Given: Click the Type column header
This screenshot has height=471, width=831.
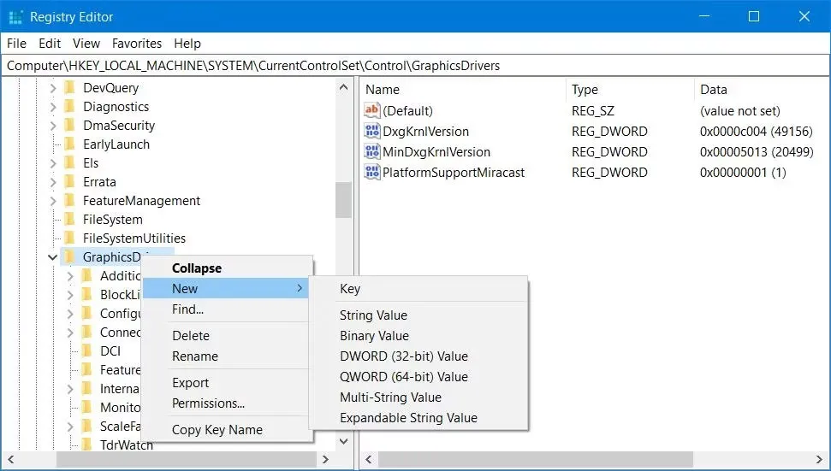Looking at the screenshot, I should 585,90.
